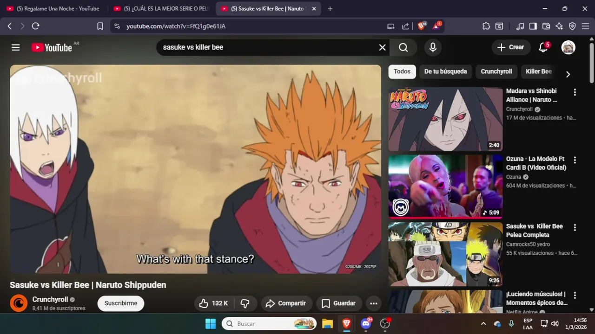This screenshot has width=595, height=334.
Task: Select the Crunchyroll filter chip
Action: pos(496,71)
